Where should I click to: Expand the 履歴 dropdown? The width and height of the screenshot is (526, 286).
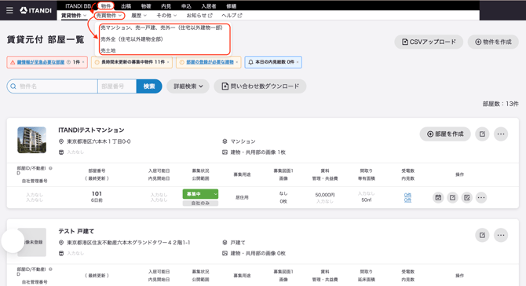[139, 16]
